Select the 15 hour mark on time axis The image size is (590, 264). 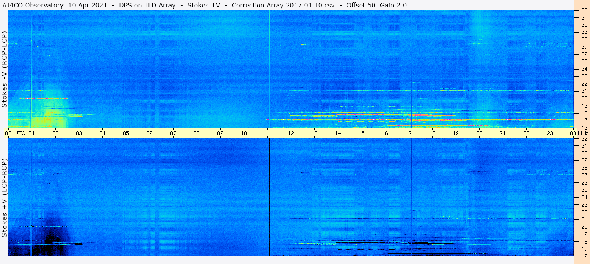[x=362, y=133]
